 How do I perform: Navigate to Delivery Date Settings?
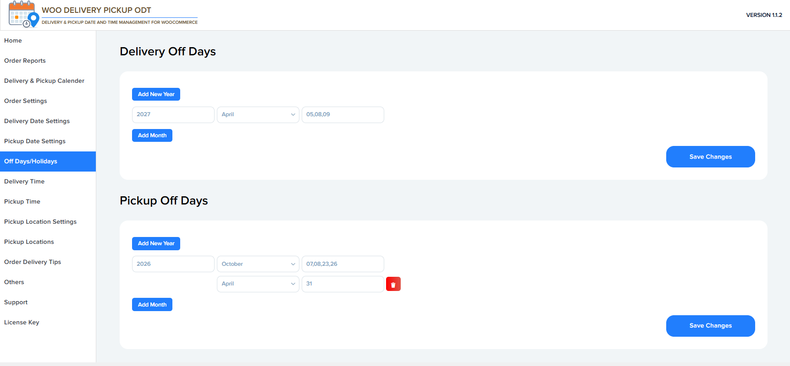[x=37, y=121]
